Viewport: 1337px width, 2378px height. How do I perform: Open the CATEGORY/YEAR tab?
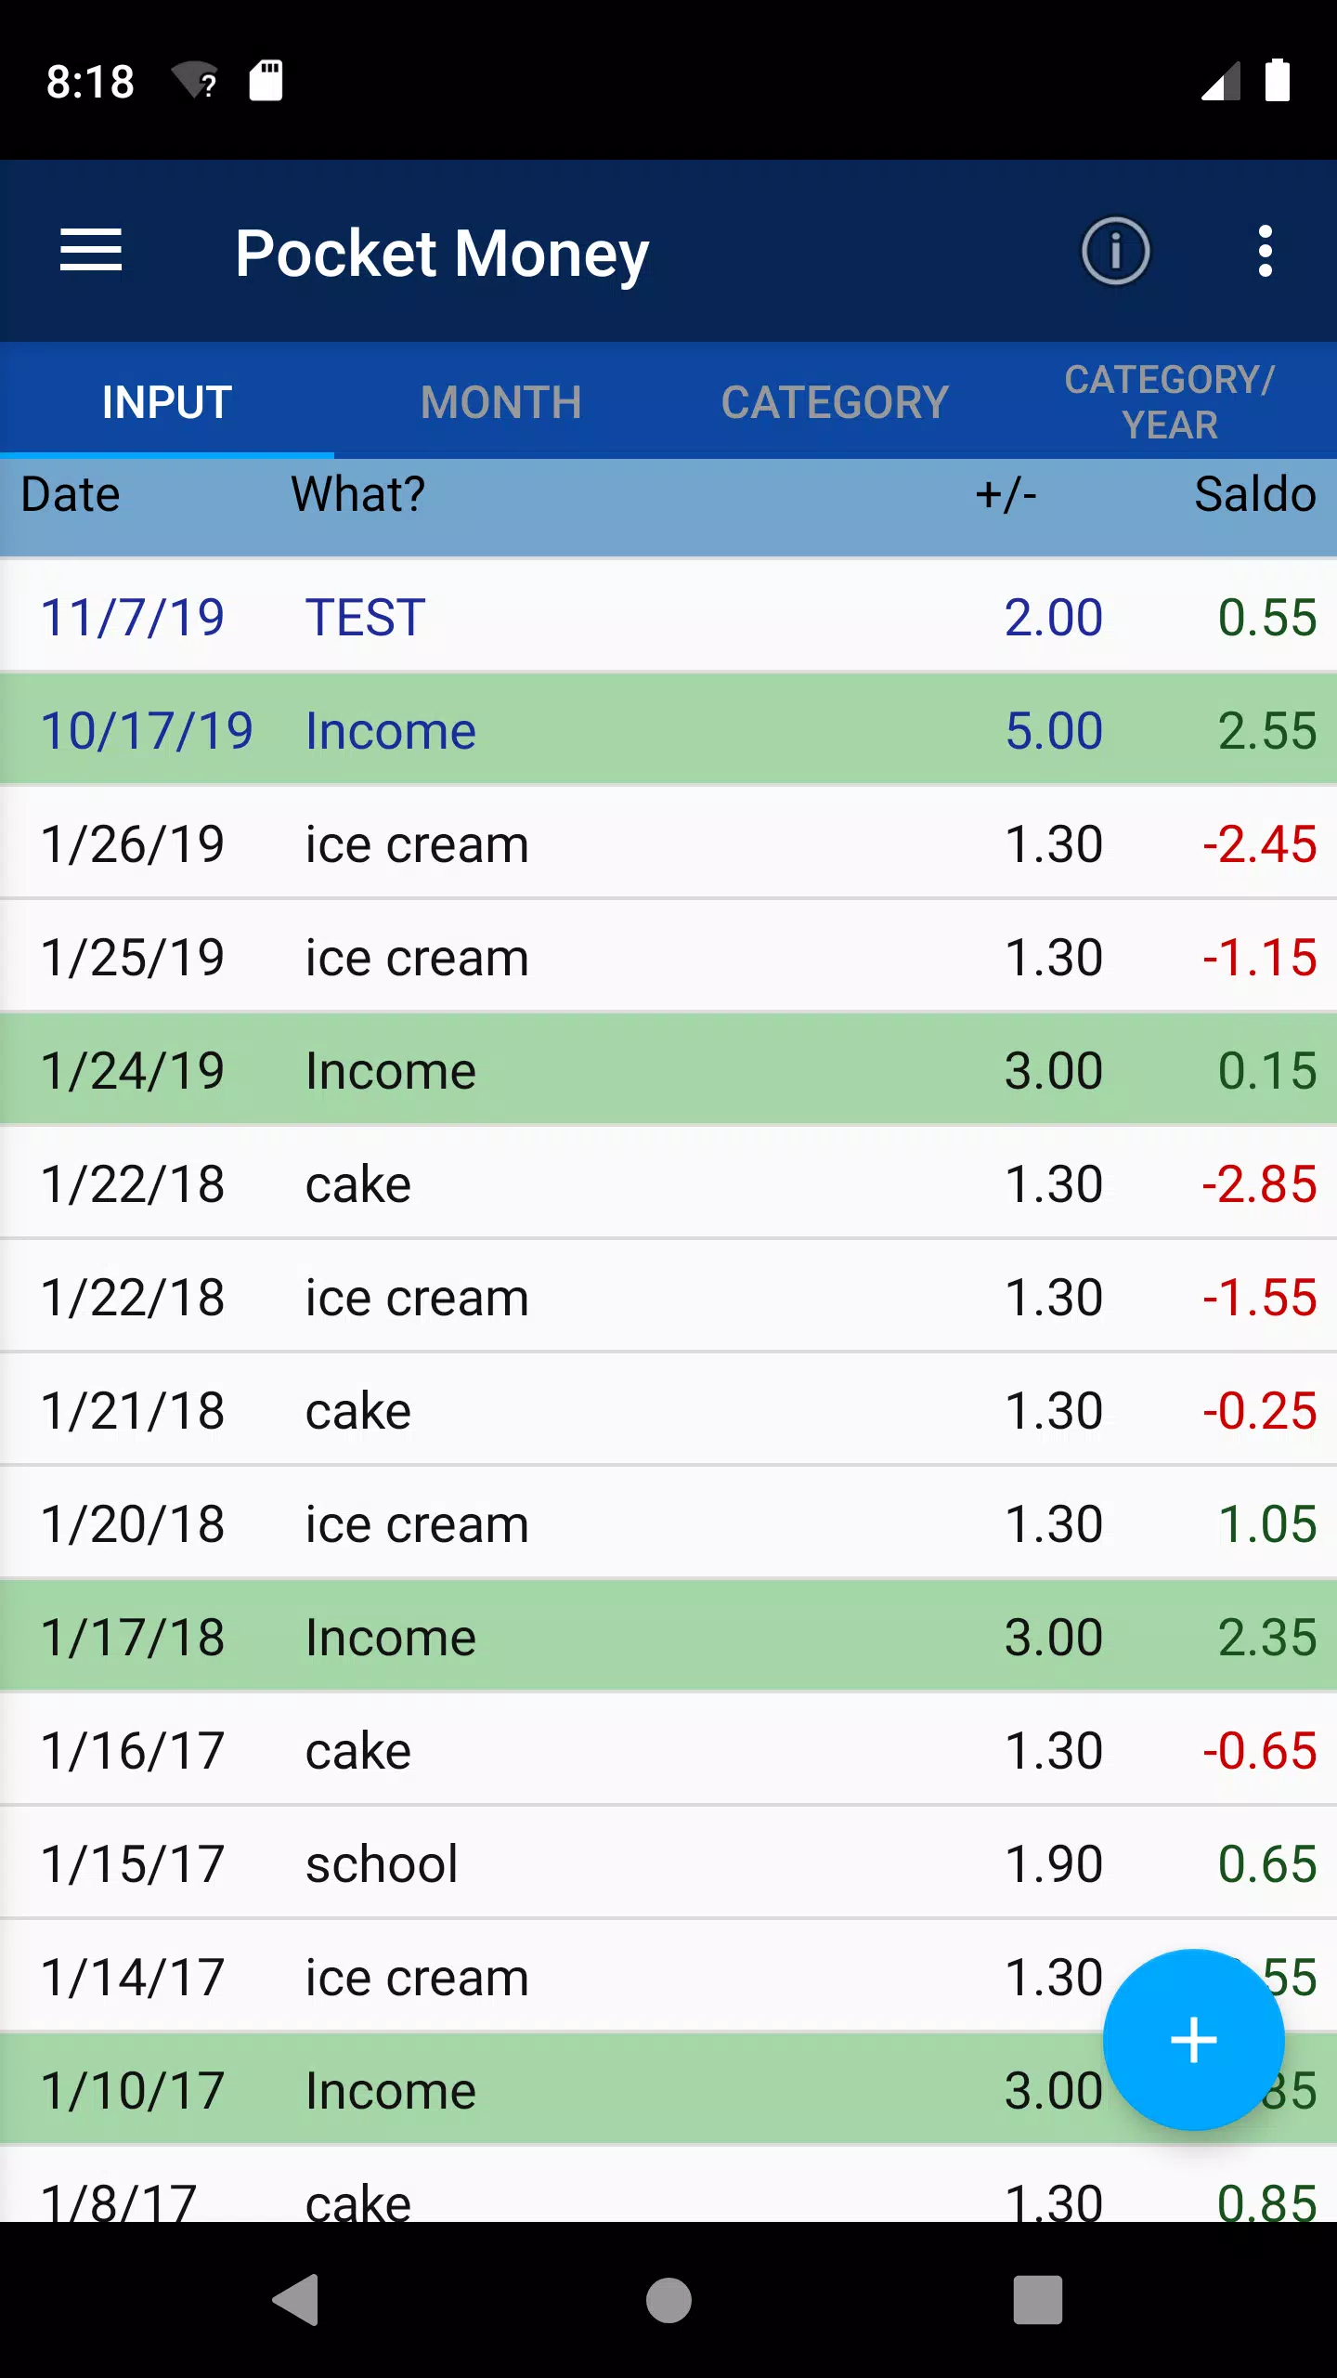pyautogui.click(x=1170, y=401)
